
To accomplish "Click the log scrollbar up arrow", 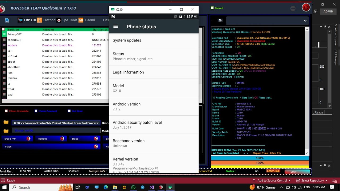I will [x=307, y=29].
